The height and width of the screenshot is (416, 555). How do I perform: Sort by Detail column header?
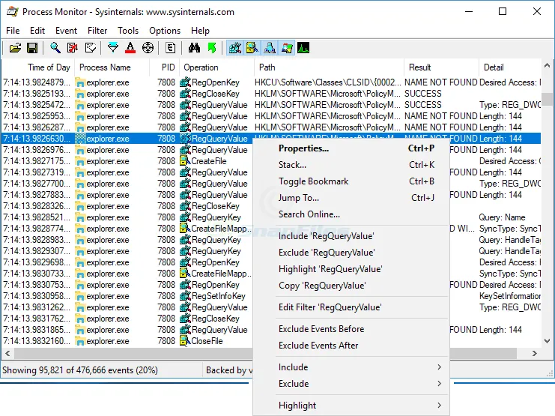510,67
